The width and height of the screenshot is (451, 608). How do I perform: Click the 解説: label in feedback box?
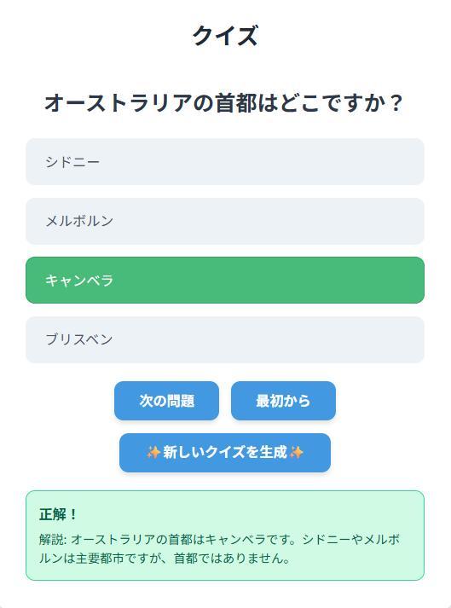53,540
